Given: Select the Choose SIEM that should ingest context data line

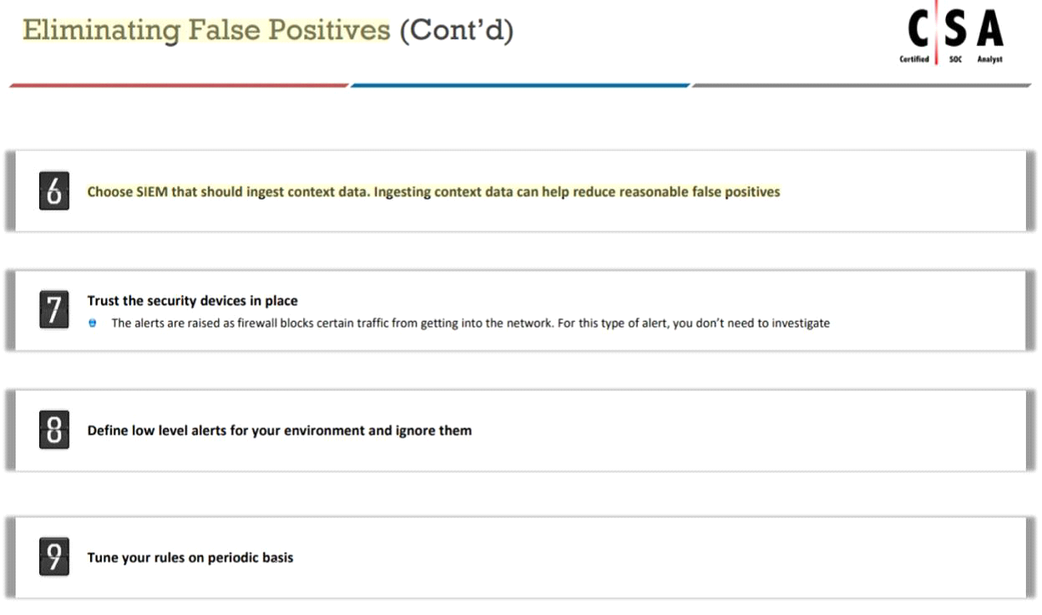Looking at the screenshot, I should point(433,192).
